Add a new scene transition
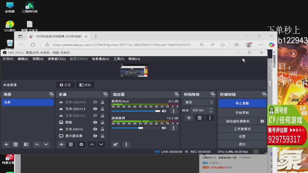The height and width of the screenshot is (173, 308). [x=189, y=118]
